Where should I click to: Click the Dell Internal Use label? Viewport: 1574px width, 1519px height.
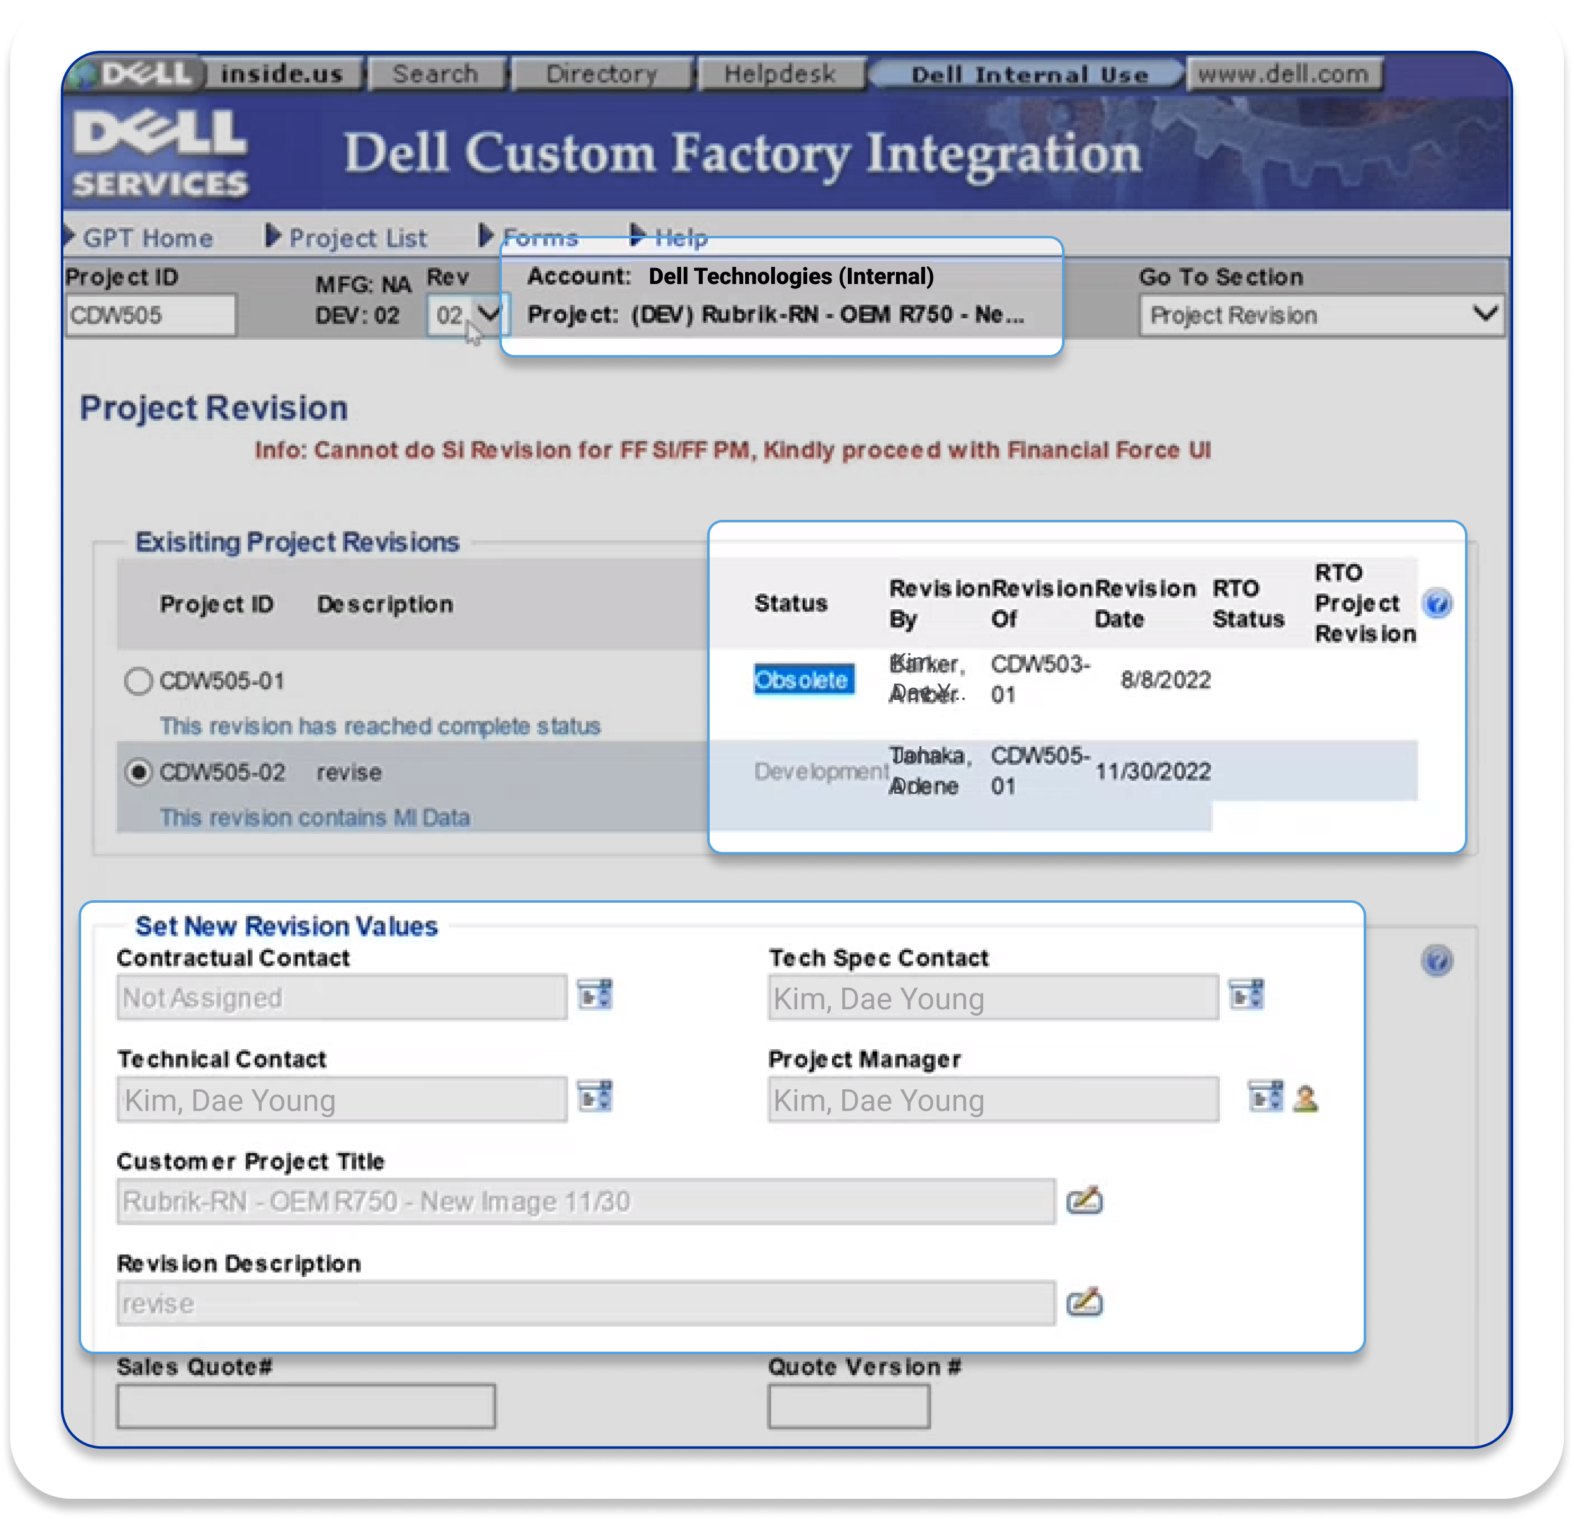(x=1030, y=75)
